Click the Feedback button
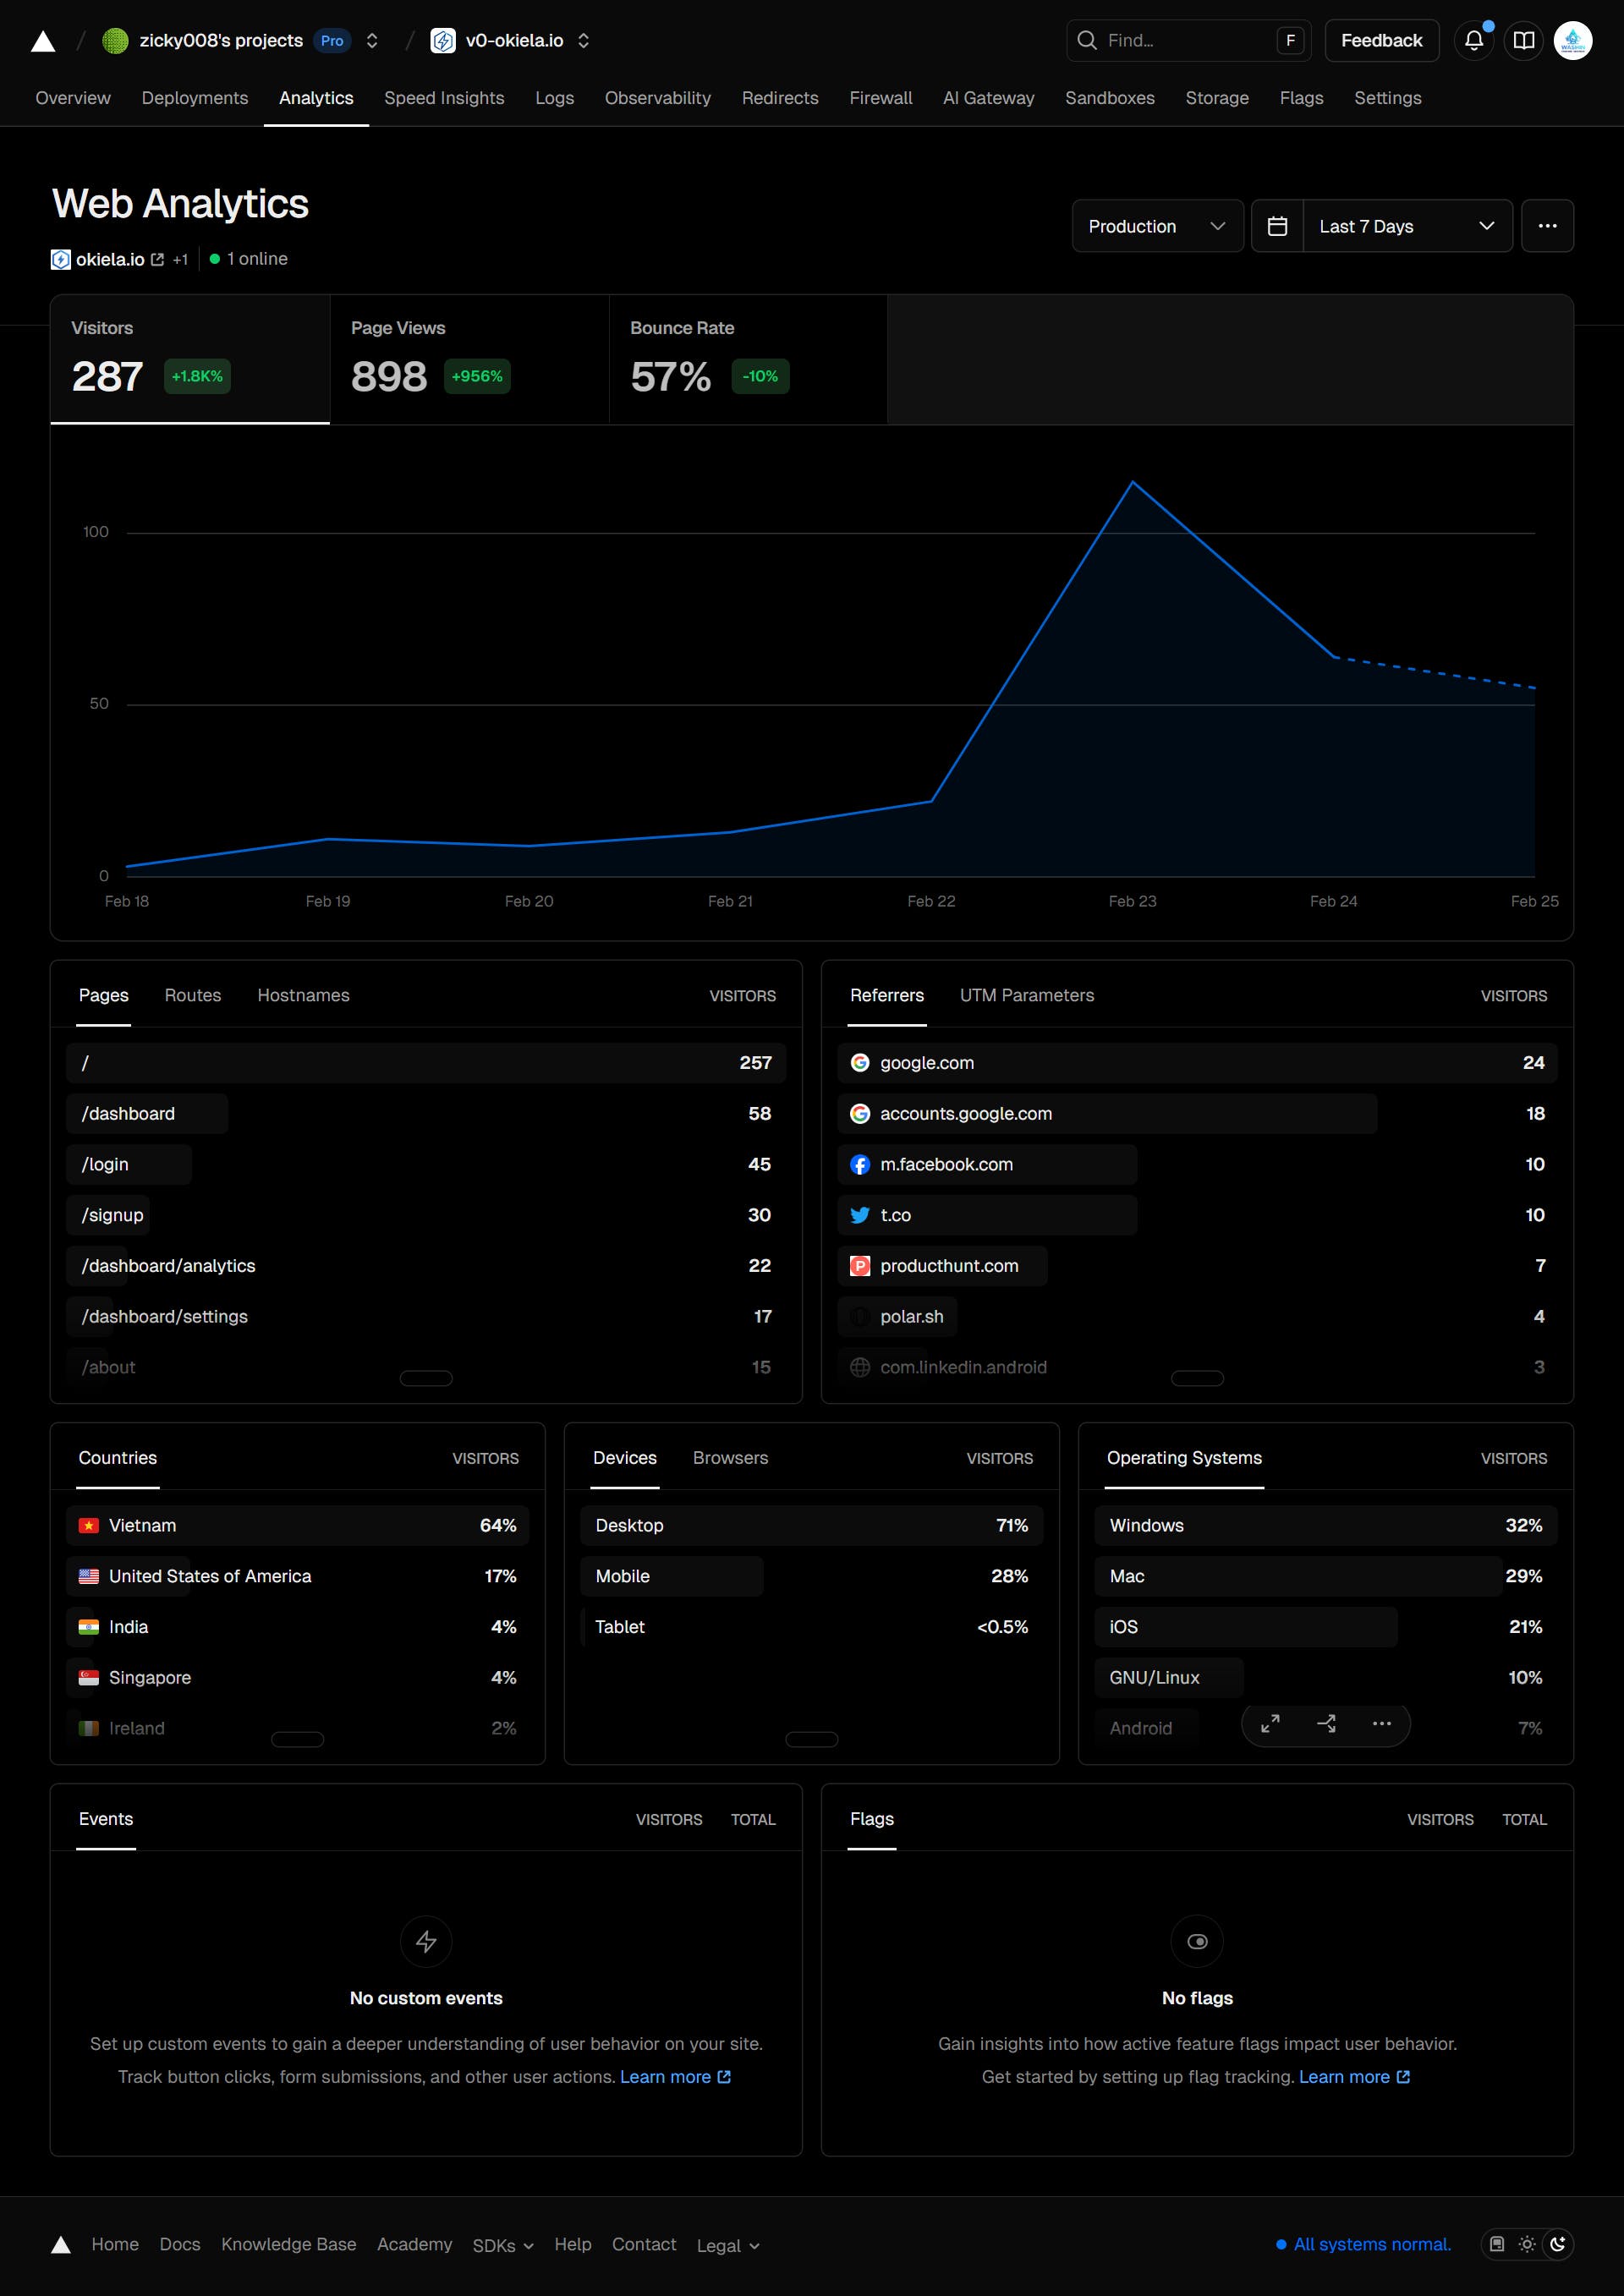1624x2296 pixels. pos(1380,41)
